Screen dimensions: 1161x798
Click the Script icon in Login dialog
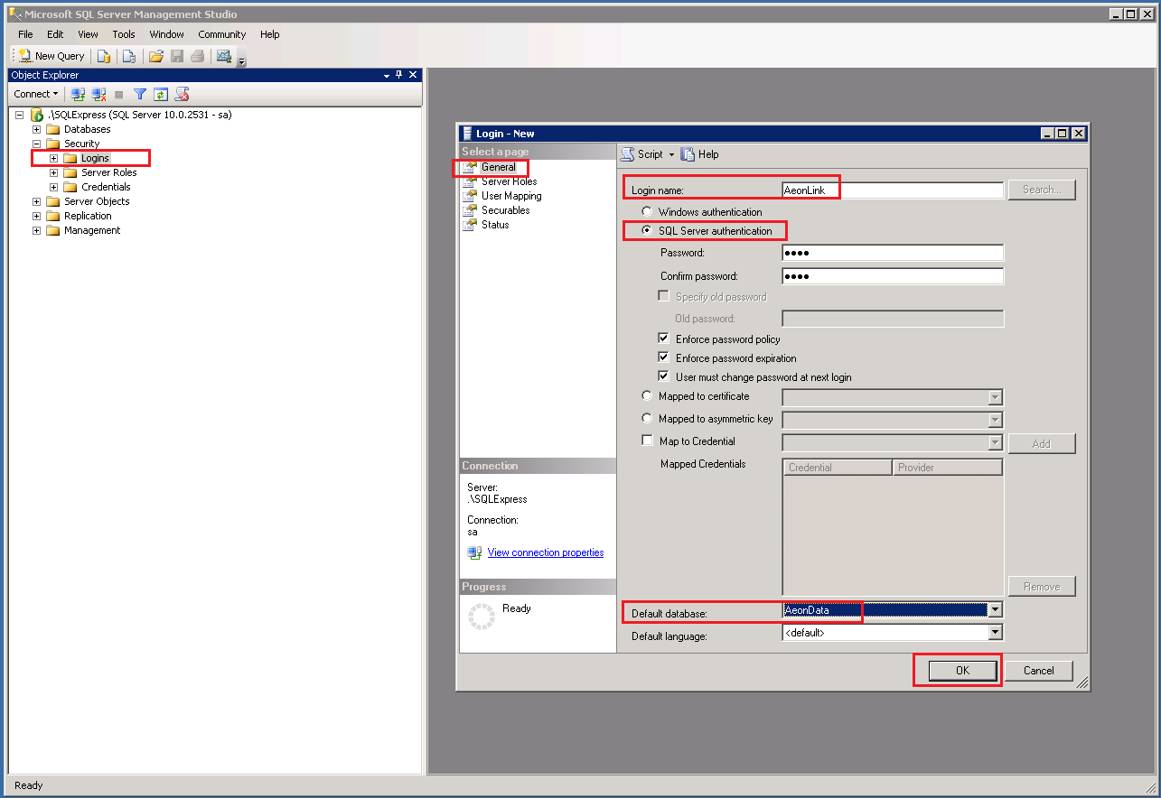pyautogui.click(x=627, y=154)
